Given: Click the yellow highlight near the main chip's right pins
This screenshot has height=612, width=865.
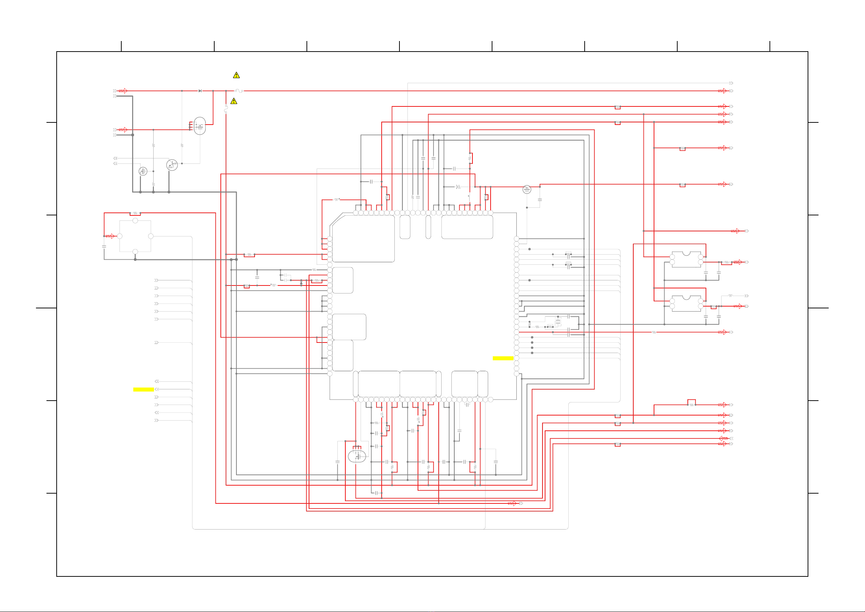Looking at the screenshot, I should 503,358.
